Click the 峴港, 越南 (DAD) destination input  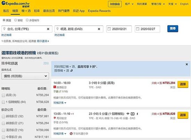point(79,29)
